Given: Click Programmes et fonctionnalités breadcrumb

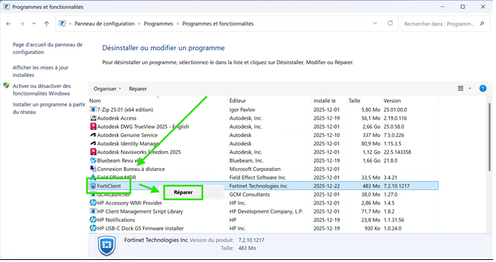Looking at the screenshot, I should 218,24.
